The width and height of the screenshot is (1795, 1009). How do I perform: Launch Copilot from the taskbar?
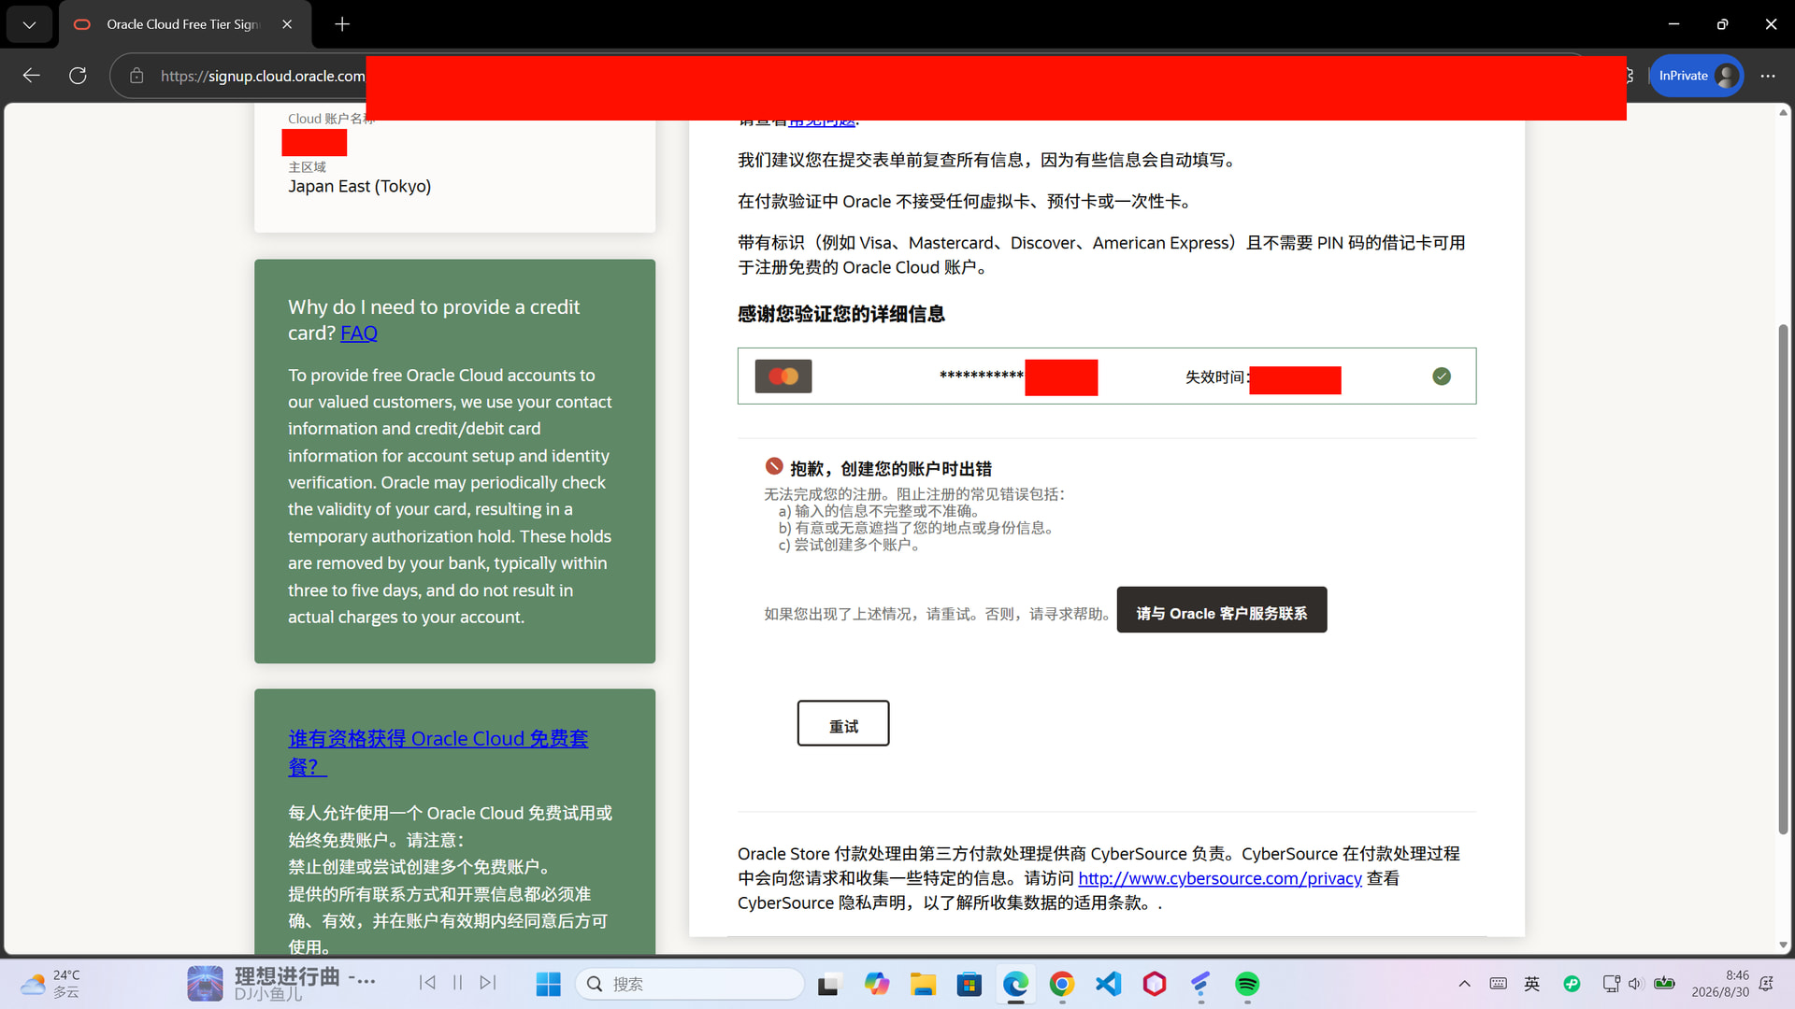pos(876,984)
